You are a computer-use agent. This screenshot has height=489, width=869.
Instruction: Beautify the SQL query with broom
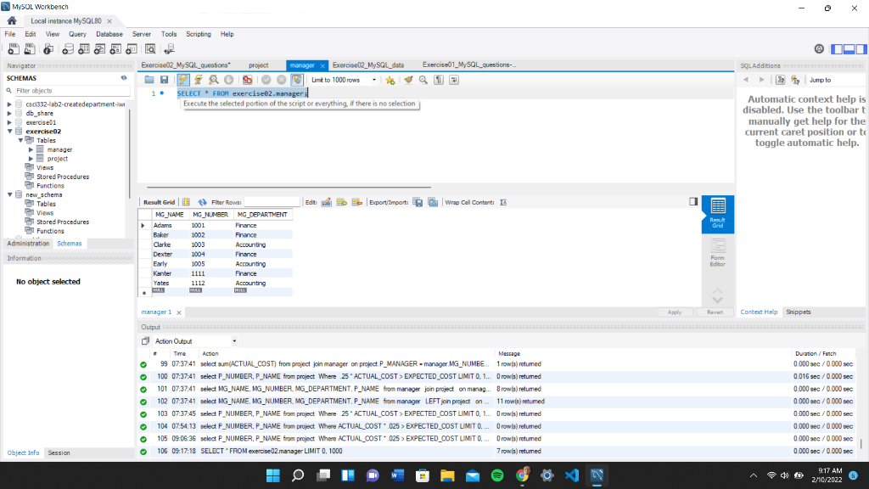tap(408, 80)
